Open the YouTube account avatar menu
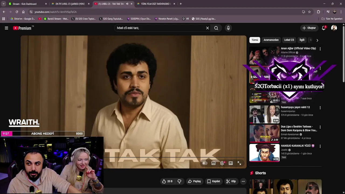The height and width of the screenshot is (194, 345). tap(334, 28)
